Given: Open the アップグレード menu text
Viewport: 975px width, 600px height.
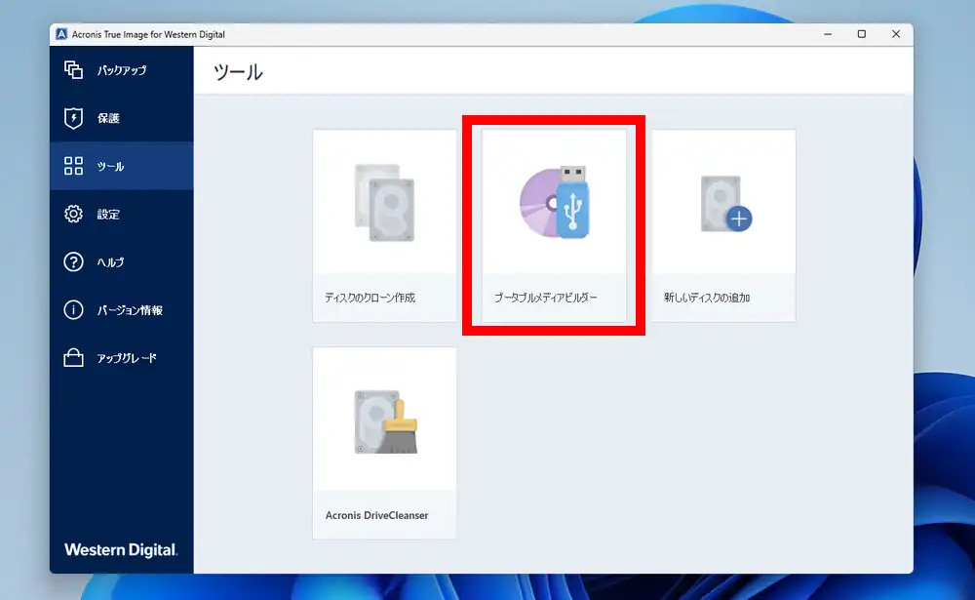Looking at the screenshot, I should tap(127, 358).
